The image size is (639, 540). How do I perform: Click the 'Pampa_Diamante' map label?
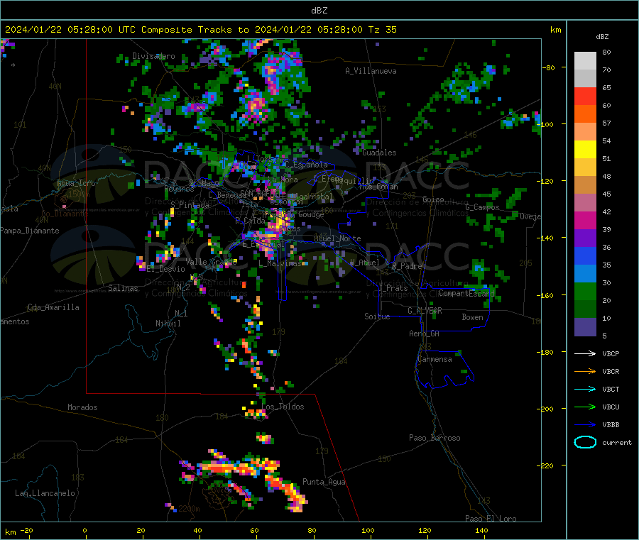(x=30, y=231)
